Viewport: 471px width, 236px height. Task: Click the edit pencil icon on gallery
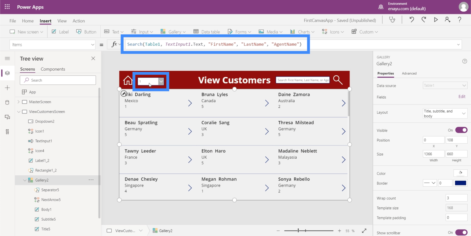124,94
